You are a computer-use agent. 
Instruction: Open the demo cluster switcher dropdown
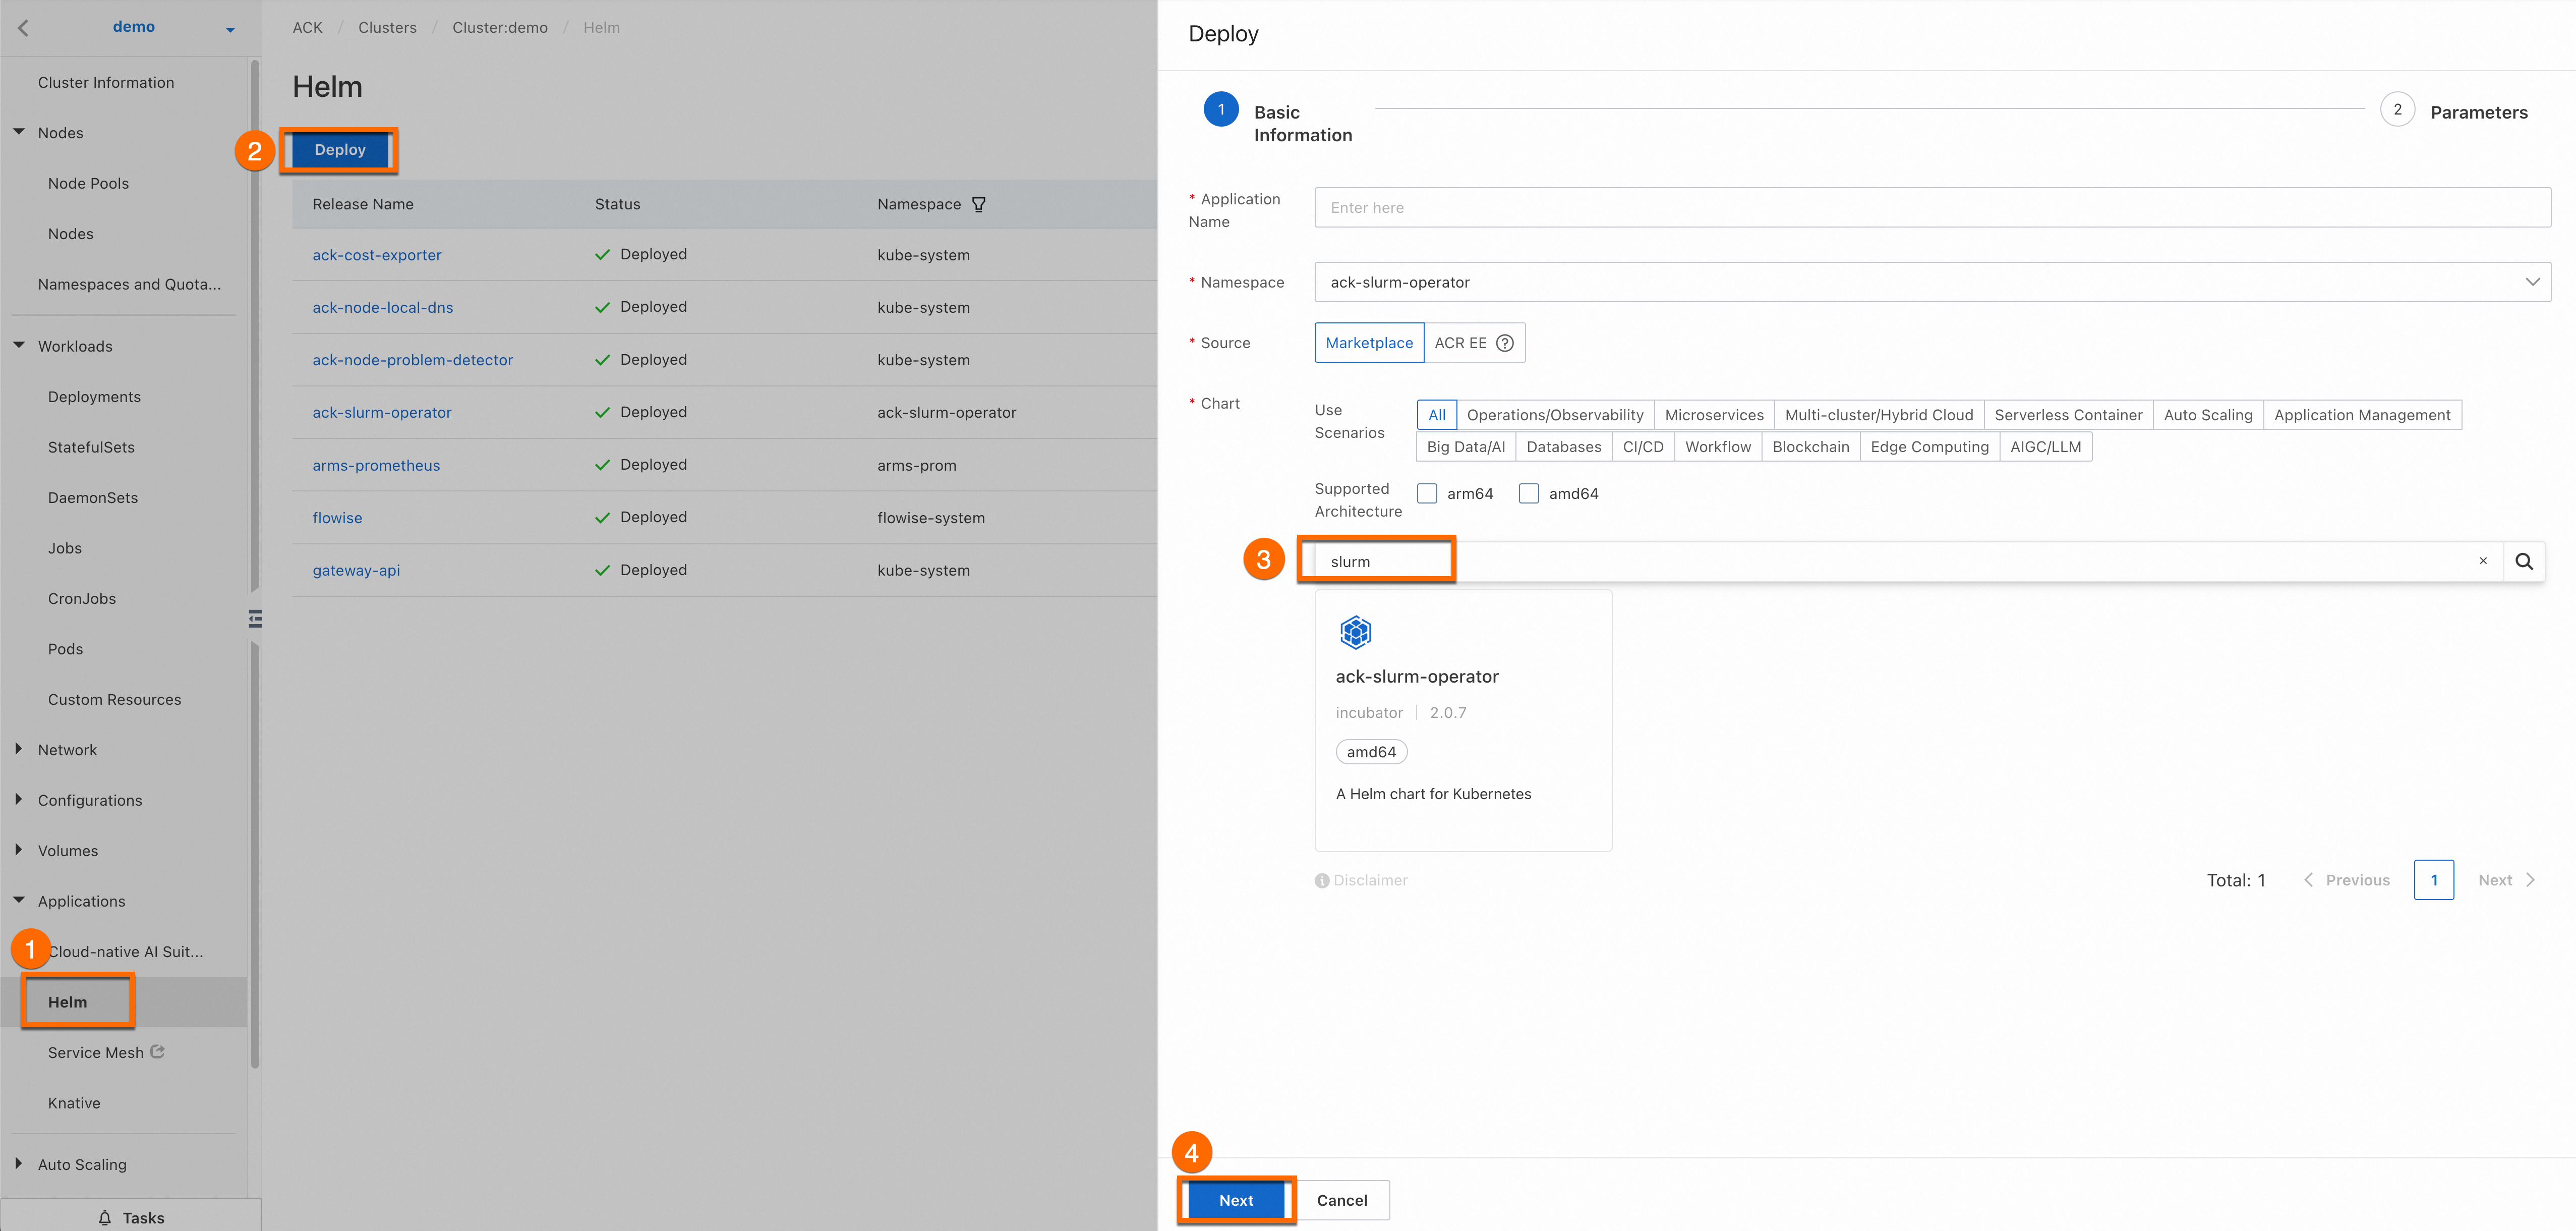coord(230,29)
